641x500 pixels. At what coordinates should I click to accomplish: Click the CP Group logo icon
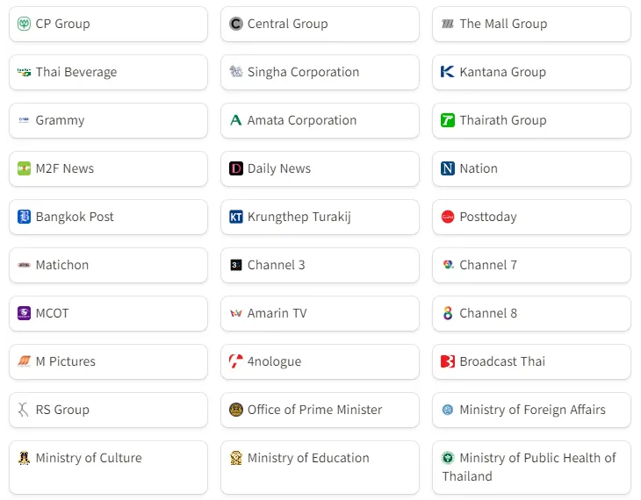25,24
